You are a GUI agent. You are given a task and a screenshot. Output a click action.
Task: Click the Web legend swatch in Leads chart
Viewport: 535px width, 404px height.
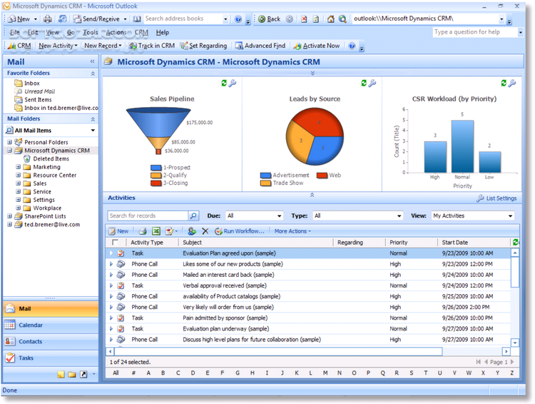[322, 175]
